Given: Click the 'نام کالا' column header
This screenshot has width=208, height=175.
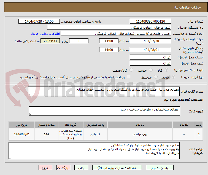Looking at the screenshot, I should [x=140, y=125].
